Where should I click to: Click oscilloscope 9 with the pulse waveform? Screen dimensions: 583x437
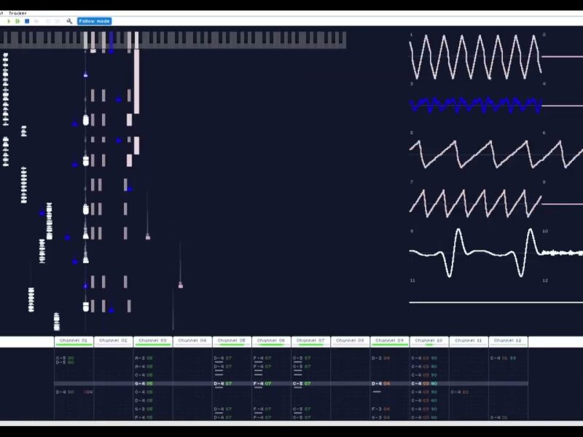coord(475,253)
